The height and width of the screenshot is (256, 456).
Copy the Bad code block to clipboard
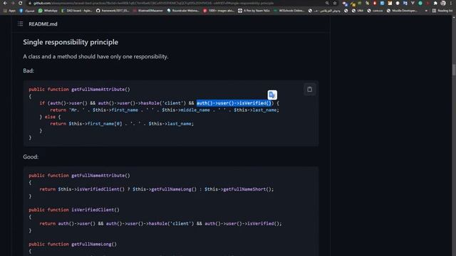click(310, 90)
